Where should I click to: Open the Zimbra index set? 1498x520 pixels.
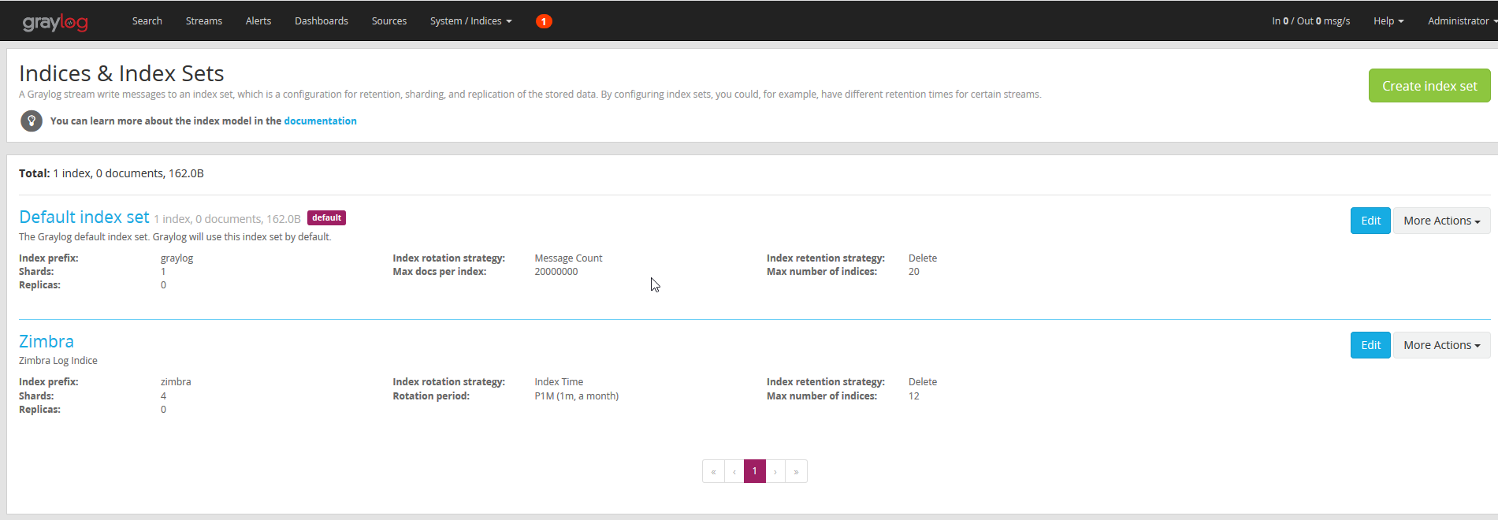tap(46, 341)
